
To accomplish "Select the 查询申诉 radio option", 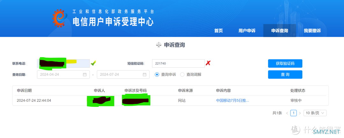I will click(x=157, y=75).
